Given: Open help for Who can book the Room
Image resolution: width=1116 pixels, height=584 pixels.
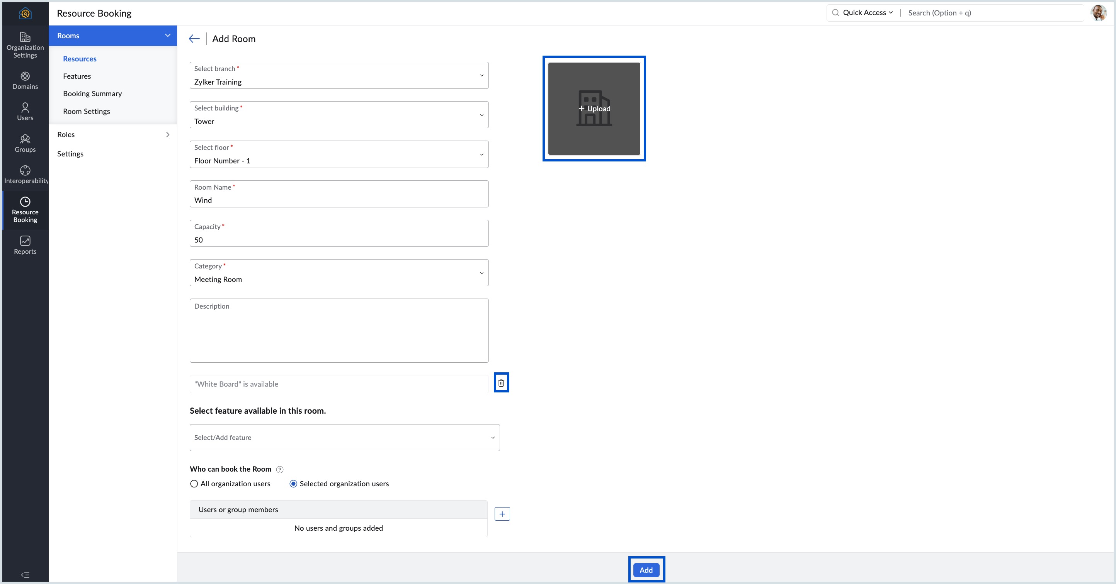Looking at the screenshot, I should [x=280, y=469].
